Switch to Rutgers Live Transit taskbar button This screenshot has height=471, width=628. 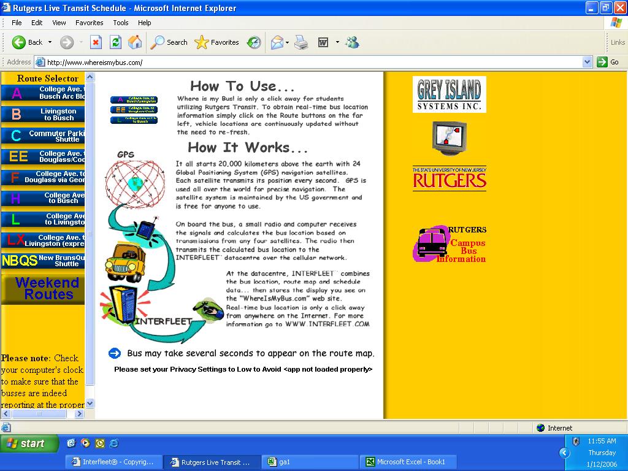(x=212, y=462)
